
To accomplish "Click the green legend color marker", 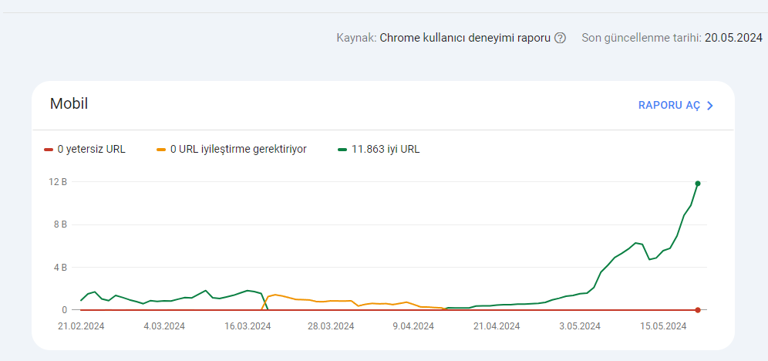I will pos(342,150).
